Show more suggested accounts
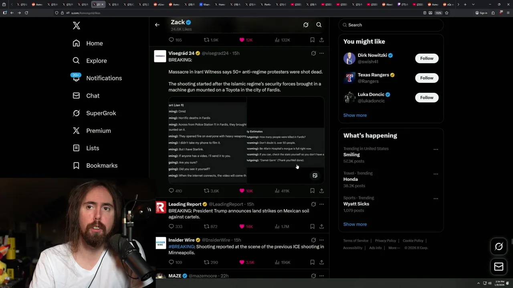The image size is (513, 288). point(355,115)
